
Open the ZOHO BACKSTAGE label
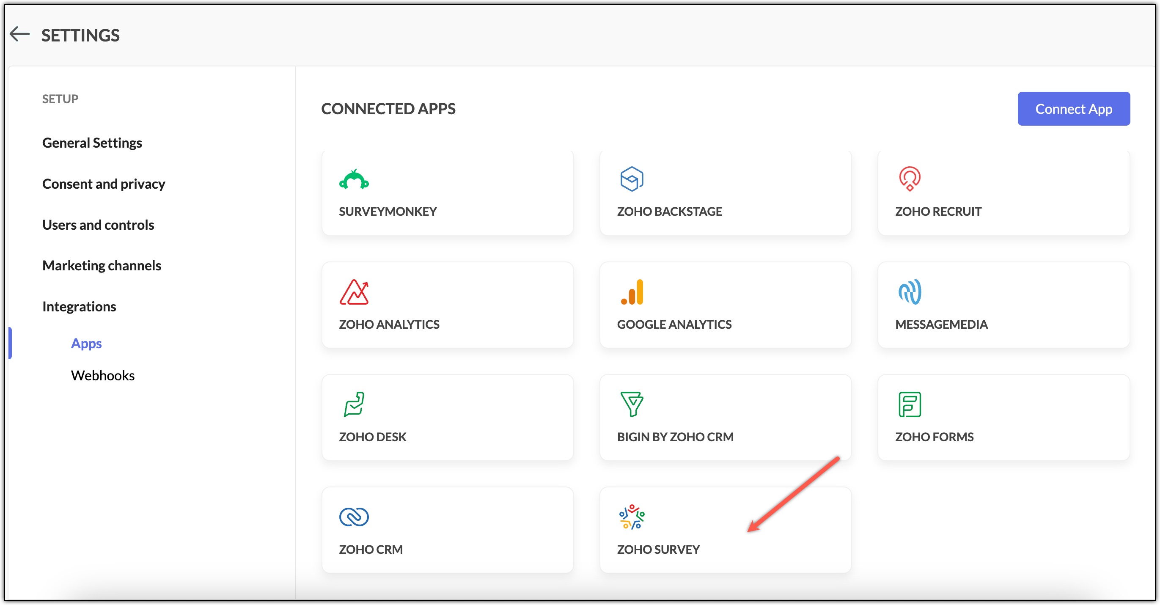pyautogui.click(x=669, y=211)
